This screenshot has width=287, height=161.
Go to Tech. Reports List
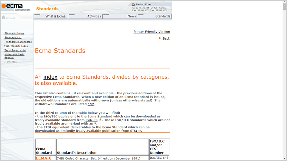[15, 50]
